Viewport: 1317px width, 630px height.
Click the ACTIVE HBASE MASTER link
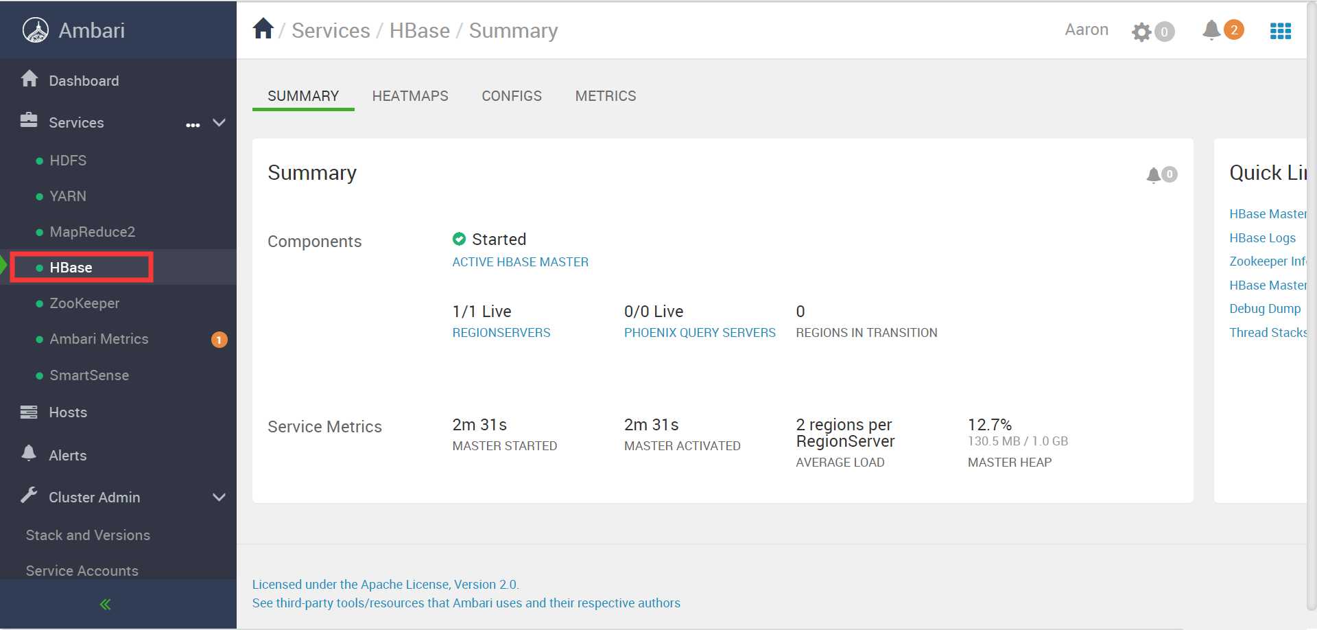point(521,262)
